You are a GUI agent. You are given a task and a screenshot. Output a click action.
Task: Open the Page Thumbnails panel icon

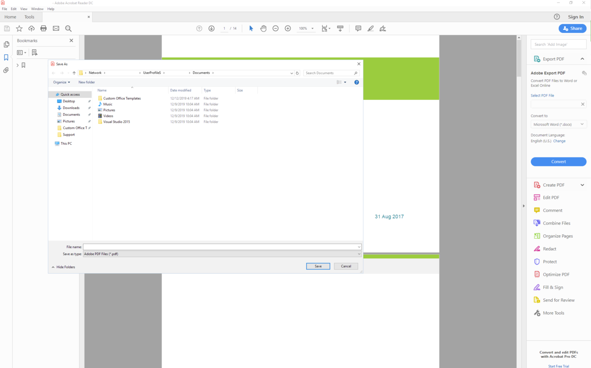[6, 44]
